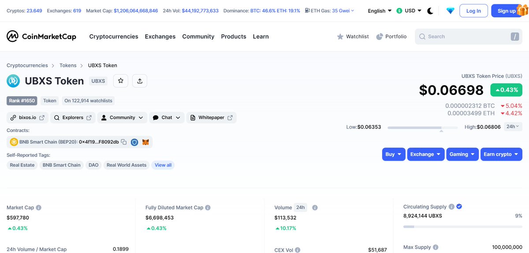
Task: Click the slash shortcut key icon in search
Action: [x=515, y=37]
